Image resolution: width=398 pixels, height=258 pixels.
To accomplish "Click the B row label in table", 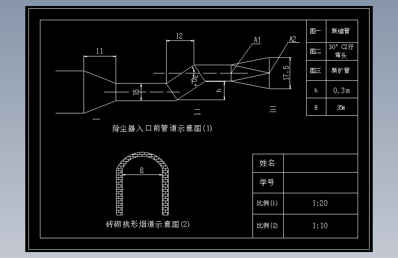I will pos(316,107).
